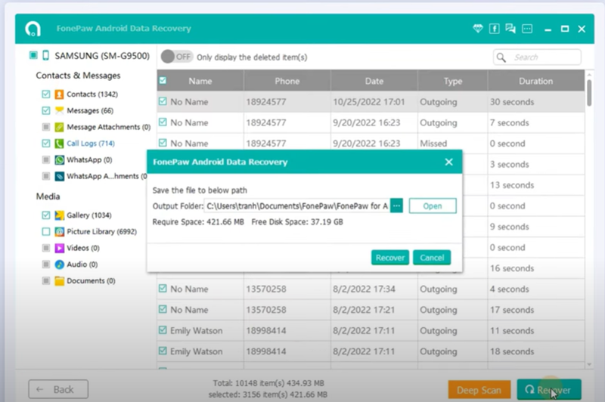Start a Deep Scan
The height and width of the screenshot is (402, 605).
(479, 390)
